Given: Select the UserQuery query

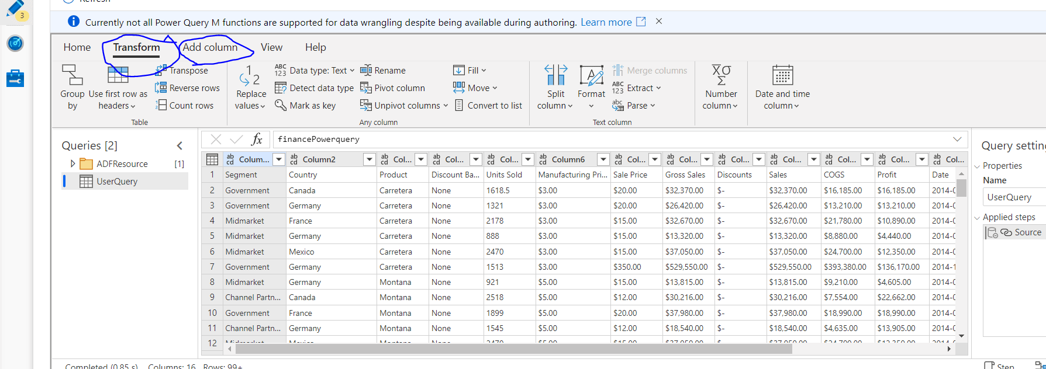Looking at the screenshot, I should coord(117,182).
